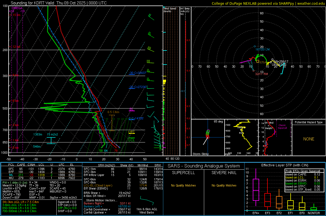
Task: Click the 'Corfidi Downshear' row label
Action: (97, 209)
